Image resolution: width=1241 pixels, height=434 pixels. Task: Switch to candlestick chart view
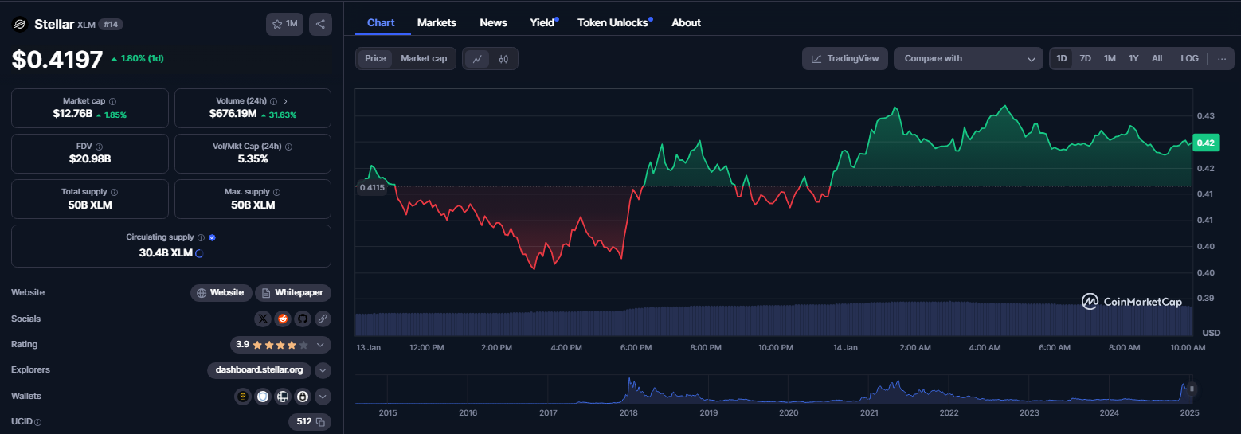pos(503,58)
